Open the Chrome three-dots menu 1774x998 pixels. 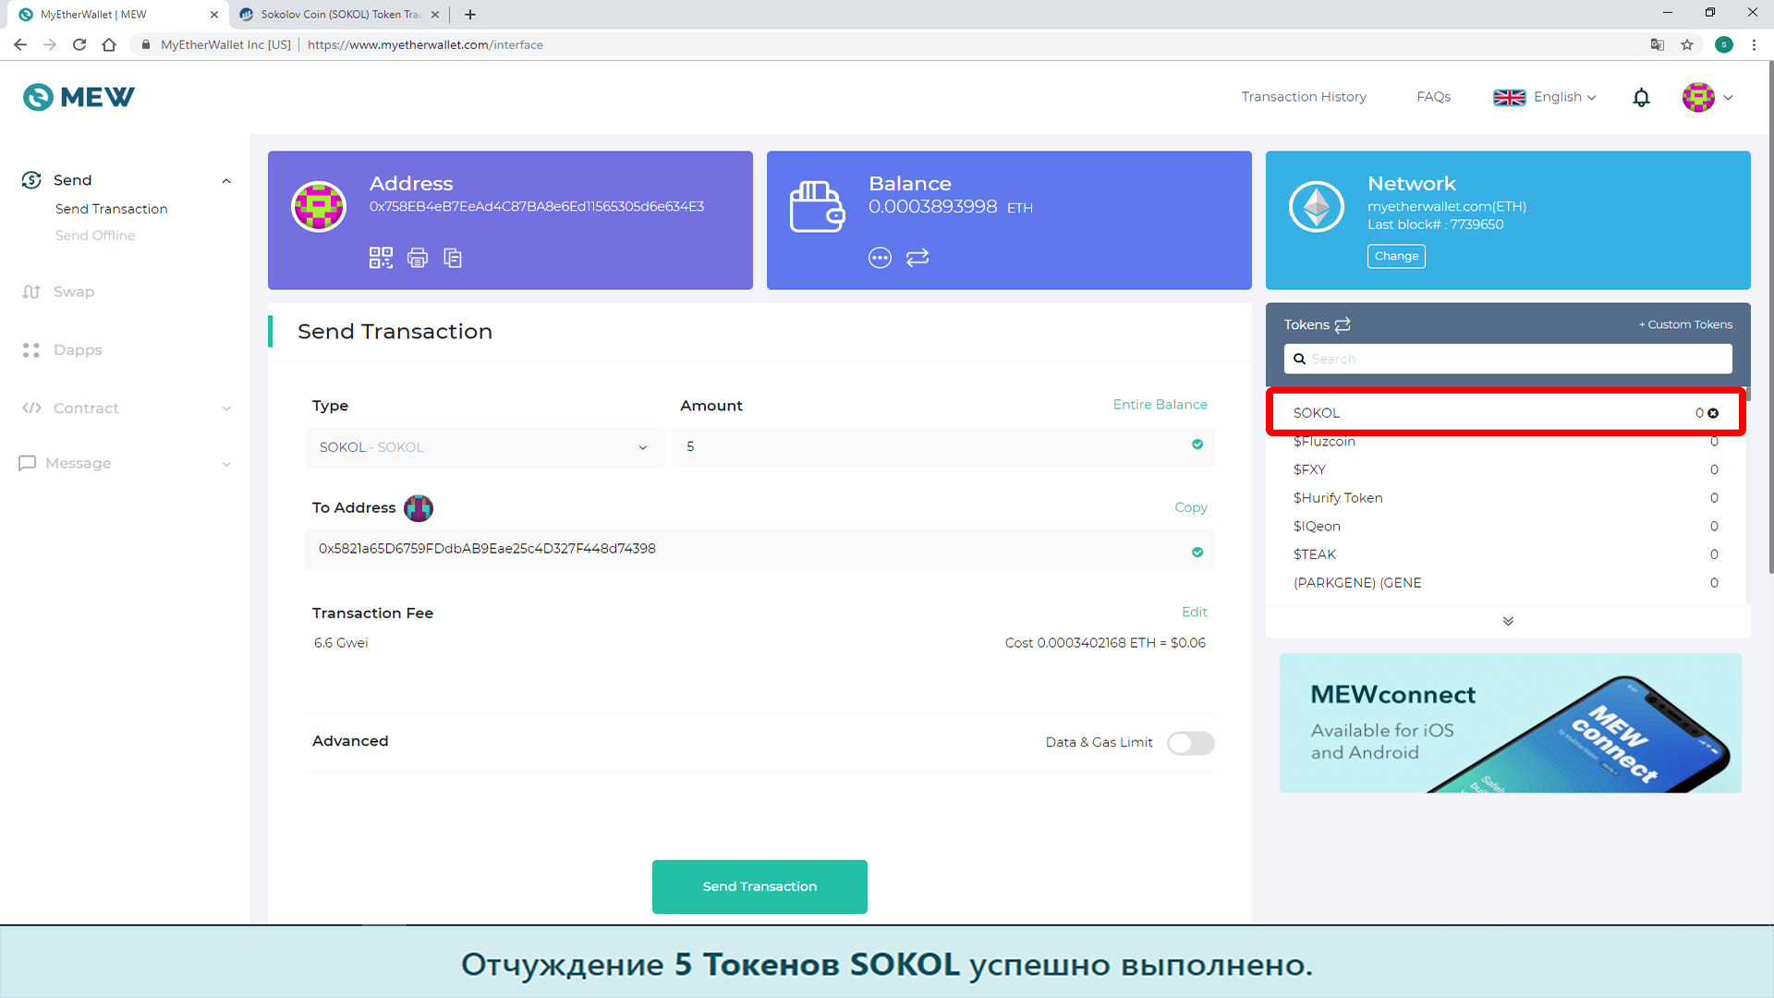(x=1754, y=44)
